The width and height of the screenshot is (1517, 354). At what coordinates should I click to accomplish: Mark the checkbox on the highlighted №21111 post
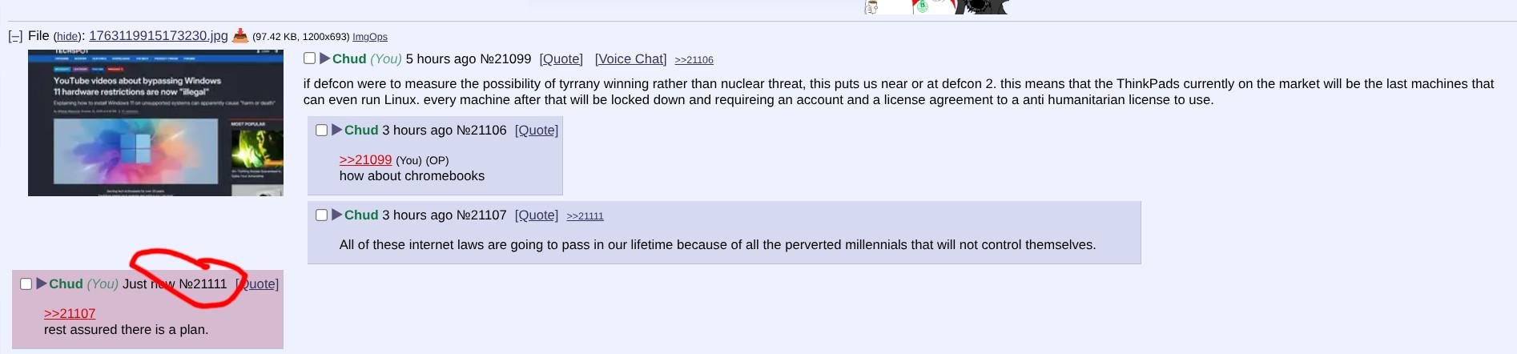26,284
